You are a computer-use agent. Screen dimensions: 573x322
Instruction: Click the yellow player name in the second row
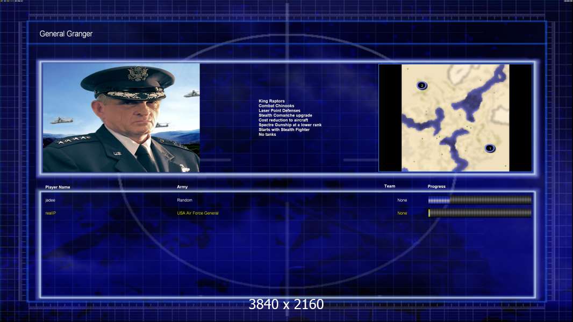click(51, 213)
